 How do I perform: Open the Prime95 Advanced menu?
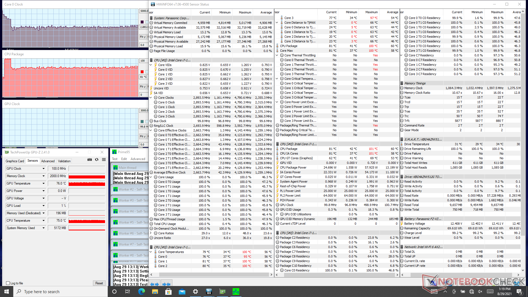pyautogui.click(x=138, y=159)
